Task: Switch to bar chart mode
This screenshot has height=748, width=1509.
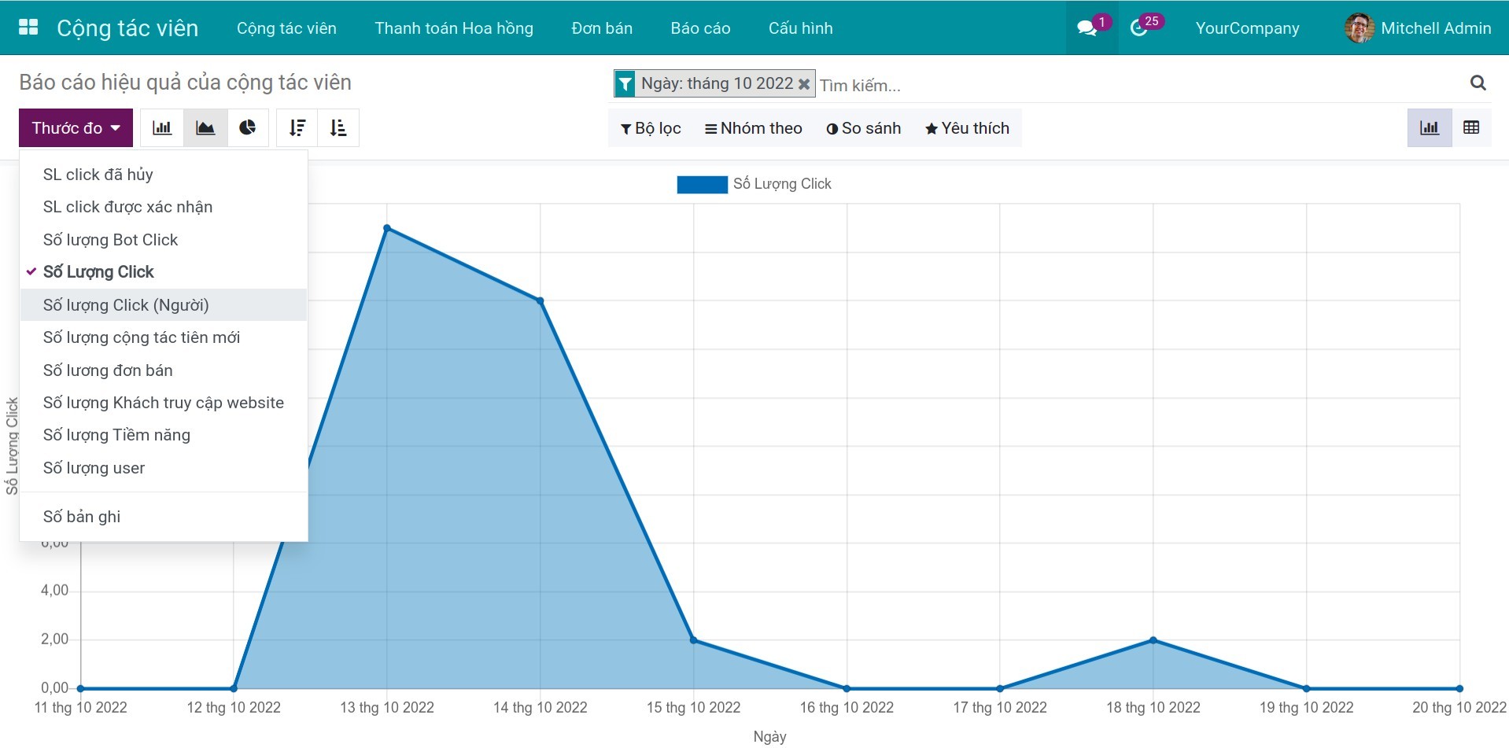Action: [162, 128]
